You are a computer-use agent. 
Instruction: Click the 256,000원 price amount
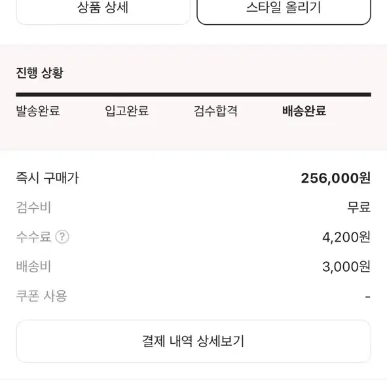[x=336, y=178]
